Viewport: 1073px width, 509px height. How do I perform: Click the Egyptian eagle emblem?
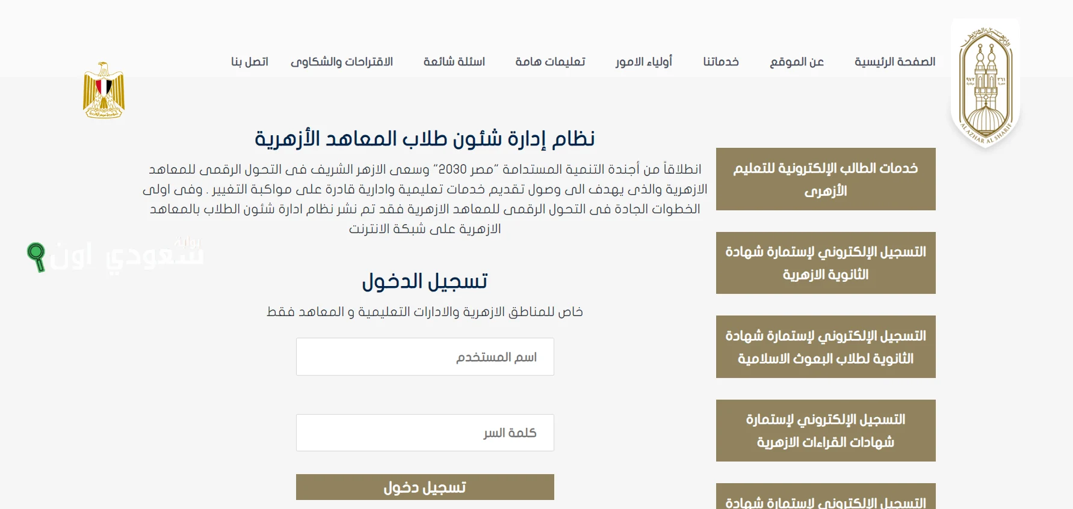(104, 89)
